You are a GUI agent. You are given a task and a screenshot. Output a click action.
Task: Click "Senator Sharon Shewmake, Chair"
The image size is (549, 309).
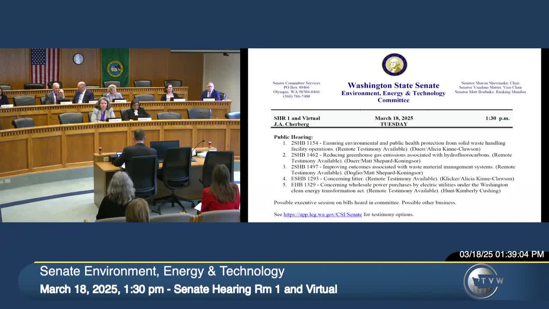click(490, 83)
